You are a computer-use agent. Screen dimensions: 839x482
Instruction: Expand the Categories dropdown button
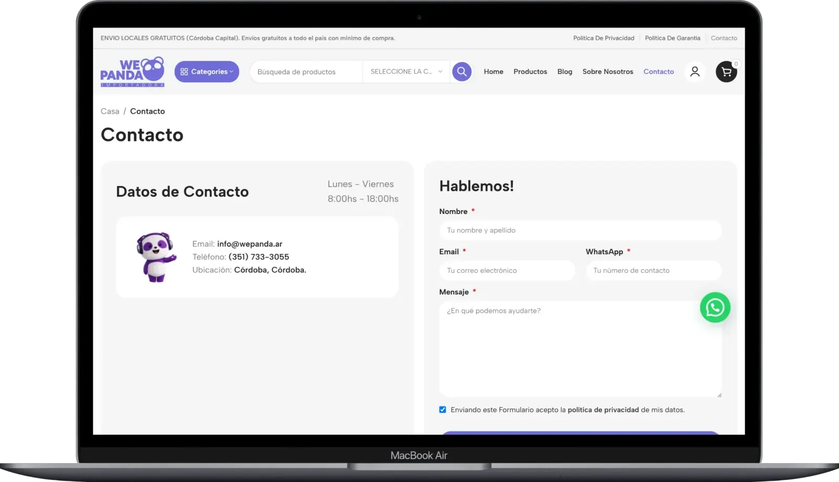pos(207,72)
